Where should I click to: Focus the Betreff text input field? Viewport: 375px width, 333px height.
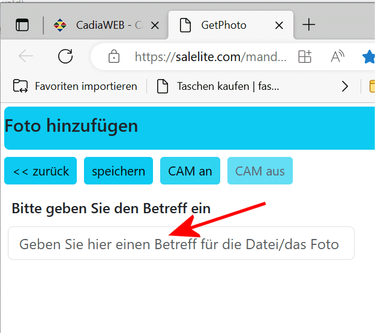pos(181,243)
